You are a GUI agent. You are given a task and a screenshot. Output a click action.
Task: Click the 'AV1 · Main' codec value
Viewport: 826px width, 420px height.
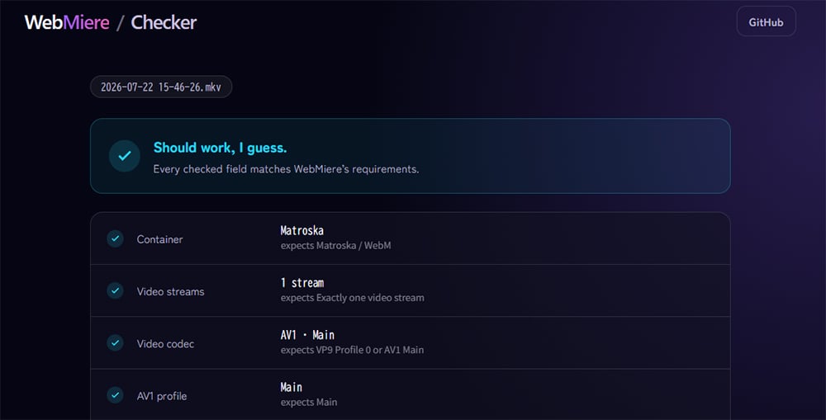307,335
